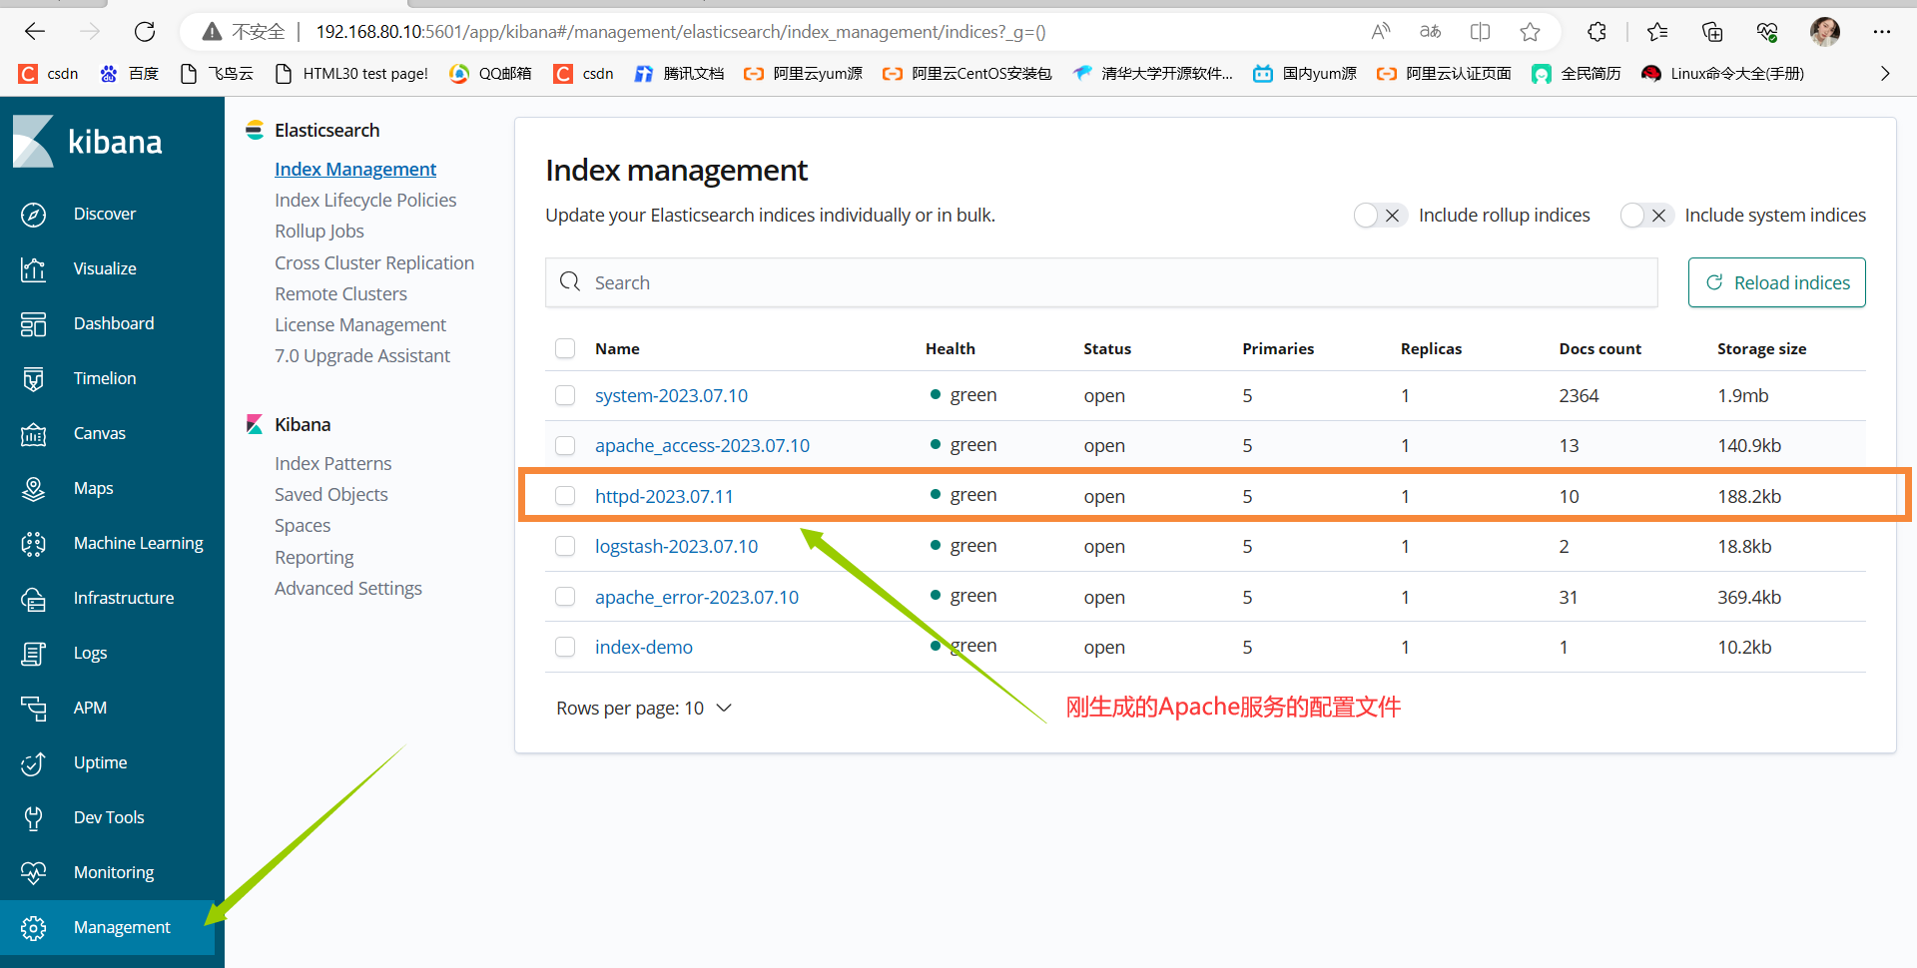Open the Monitoring heartbeat icon

coord(33,873)
